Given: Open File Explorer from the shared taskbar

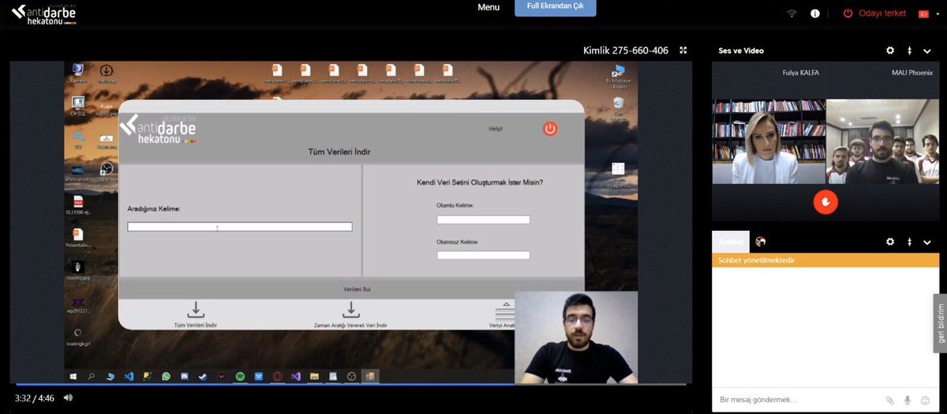Looking at the screenshot, I should pyautogui.click(x=314, y=377).
